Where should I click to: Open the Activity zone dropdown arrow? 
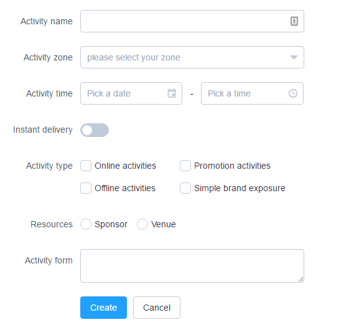(294, 57)
